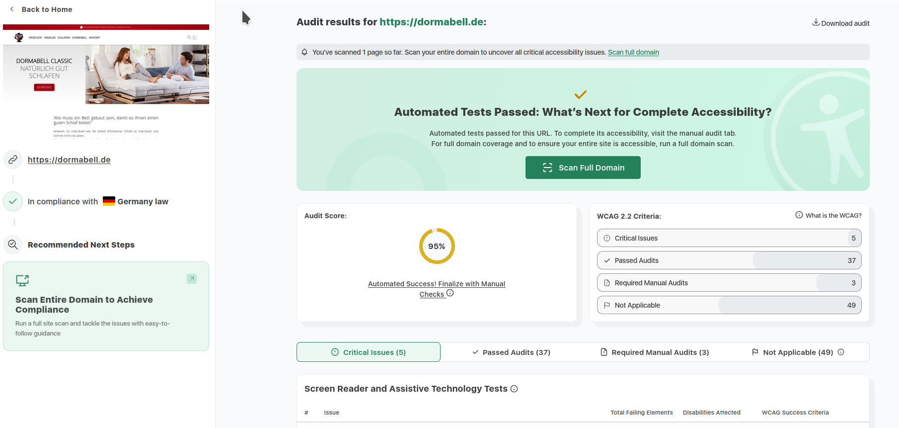Click the link chain icon beside the URL
Image resolution: width=899 pixels, height=428 pixels.
pyautogui.click(x=13, y=160)
